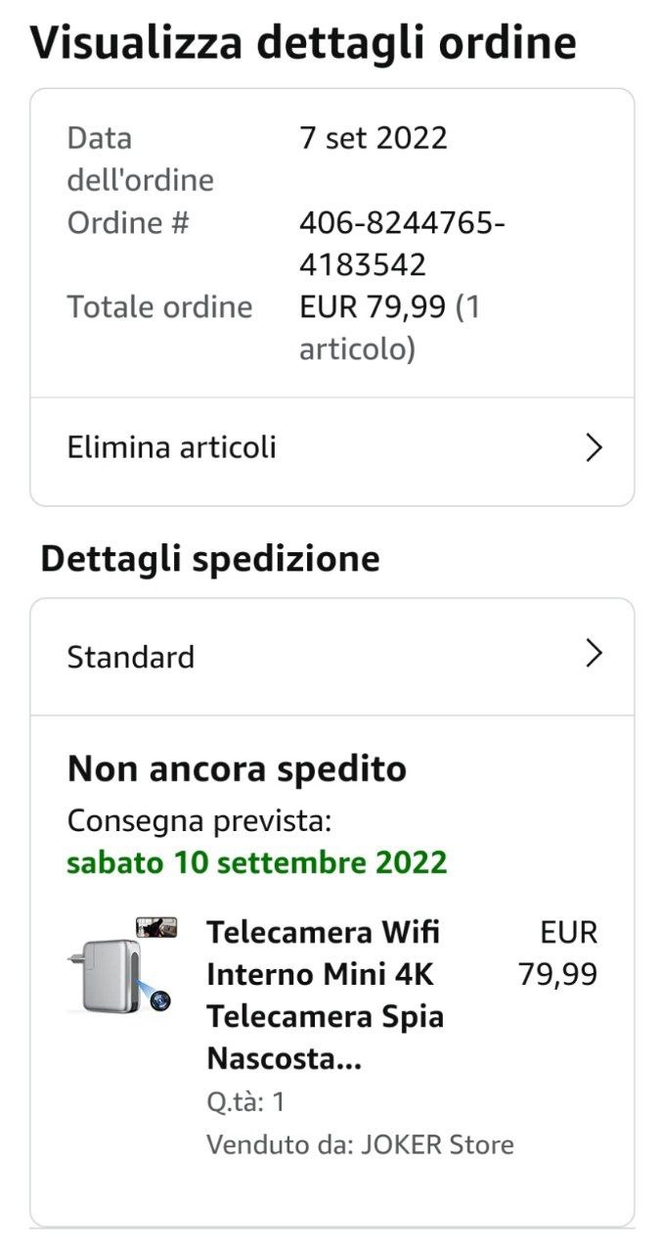Expand the Standard shipping row arrow
The height and width of the screenshot is (1253, 661).
[594, 654]
